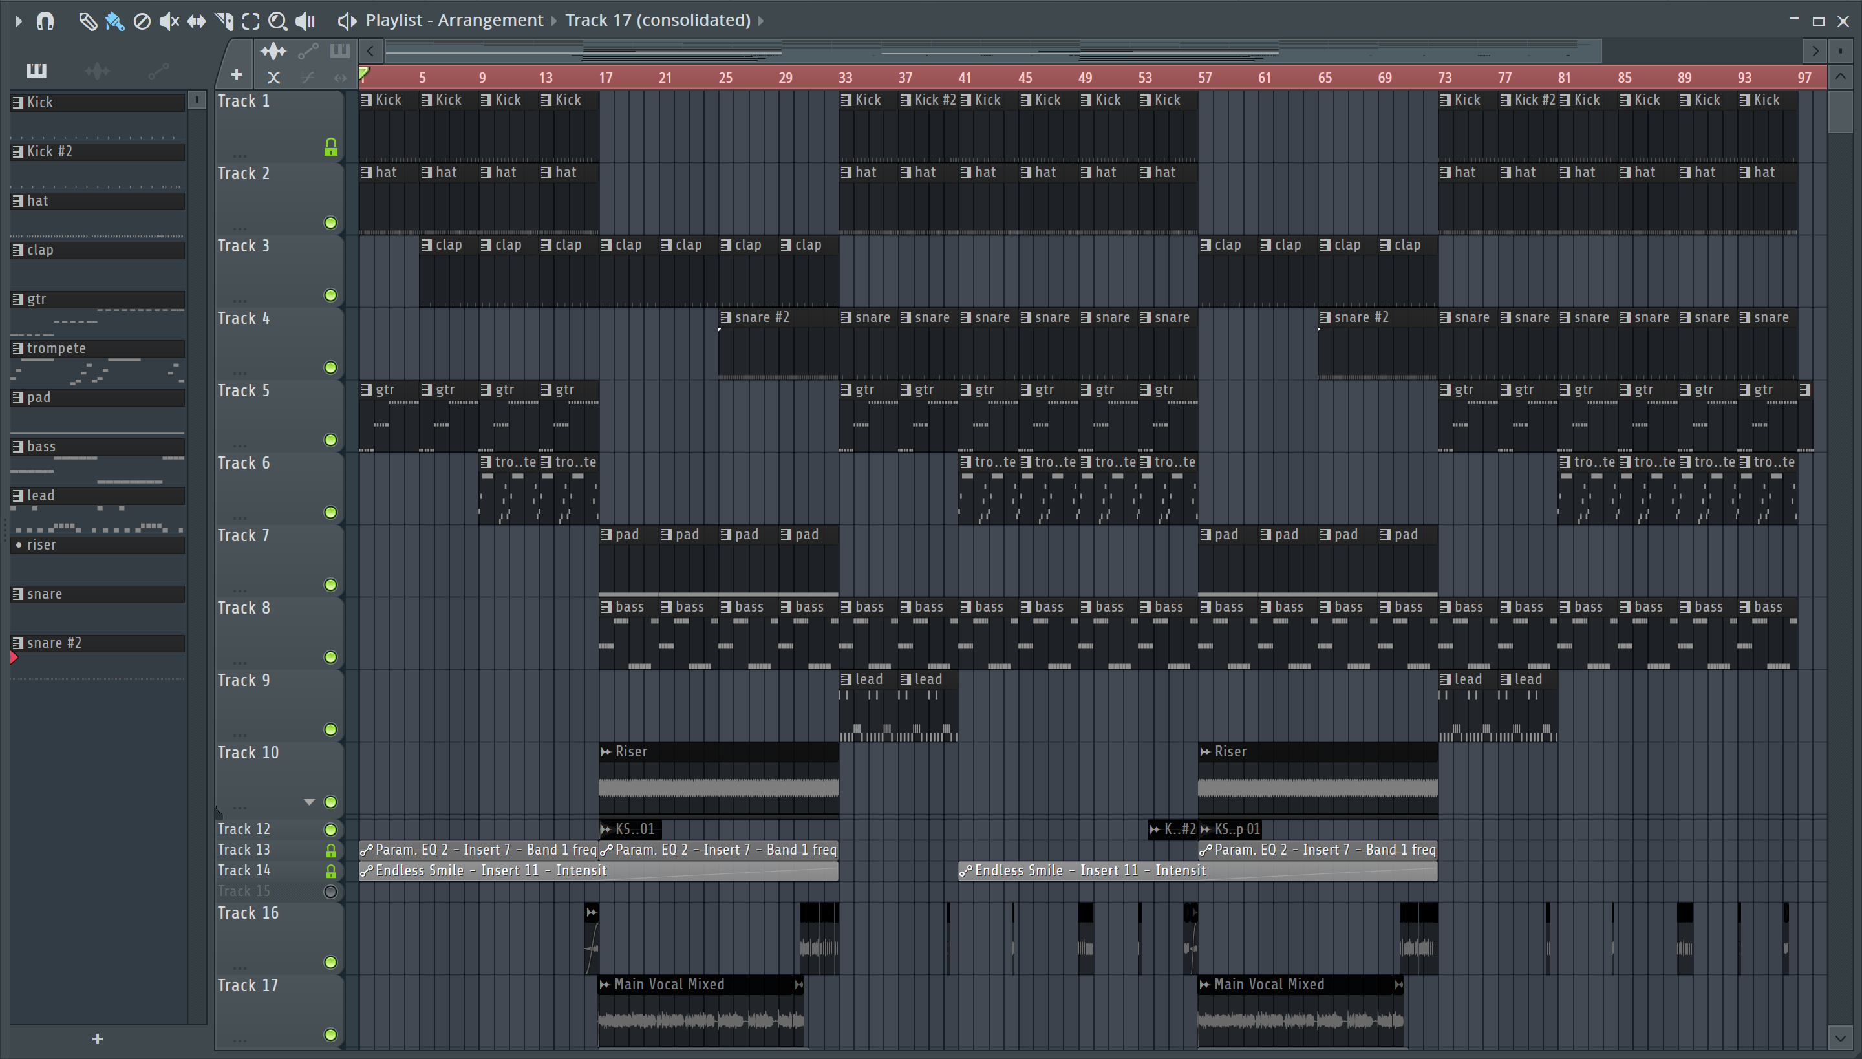This screenshot has height=1059, width=1862.
Task: Select the Paint brush tool
Action: [114, 21]
